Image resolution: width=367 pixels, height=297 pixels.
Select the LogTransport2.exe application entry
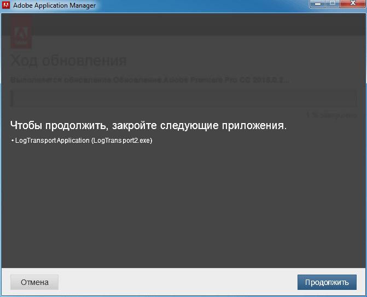(81, 141)
